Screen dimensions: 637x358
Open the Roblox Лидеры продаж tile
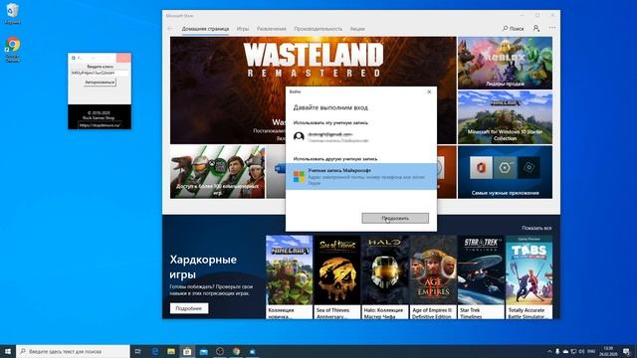[x=505, y=63]
